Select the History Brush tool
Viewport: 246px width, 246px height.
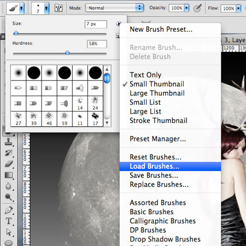click(x=8, y=153)
